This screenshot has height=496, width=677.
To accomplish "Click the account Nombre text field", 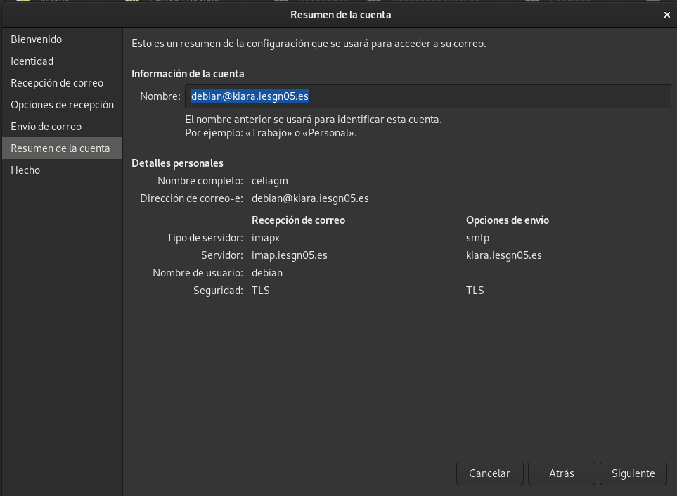I will coord(427,96).
